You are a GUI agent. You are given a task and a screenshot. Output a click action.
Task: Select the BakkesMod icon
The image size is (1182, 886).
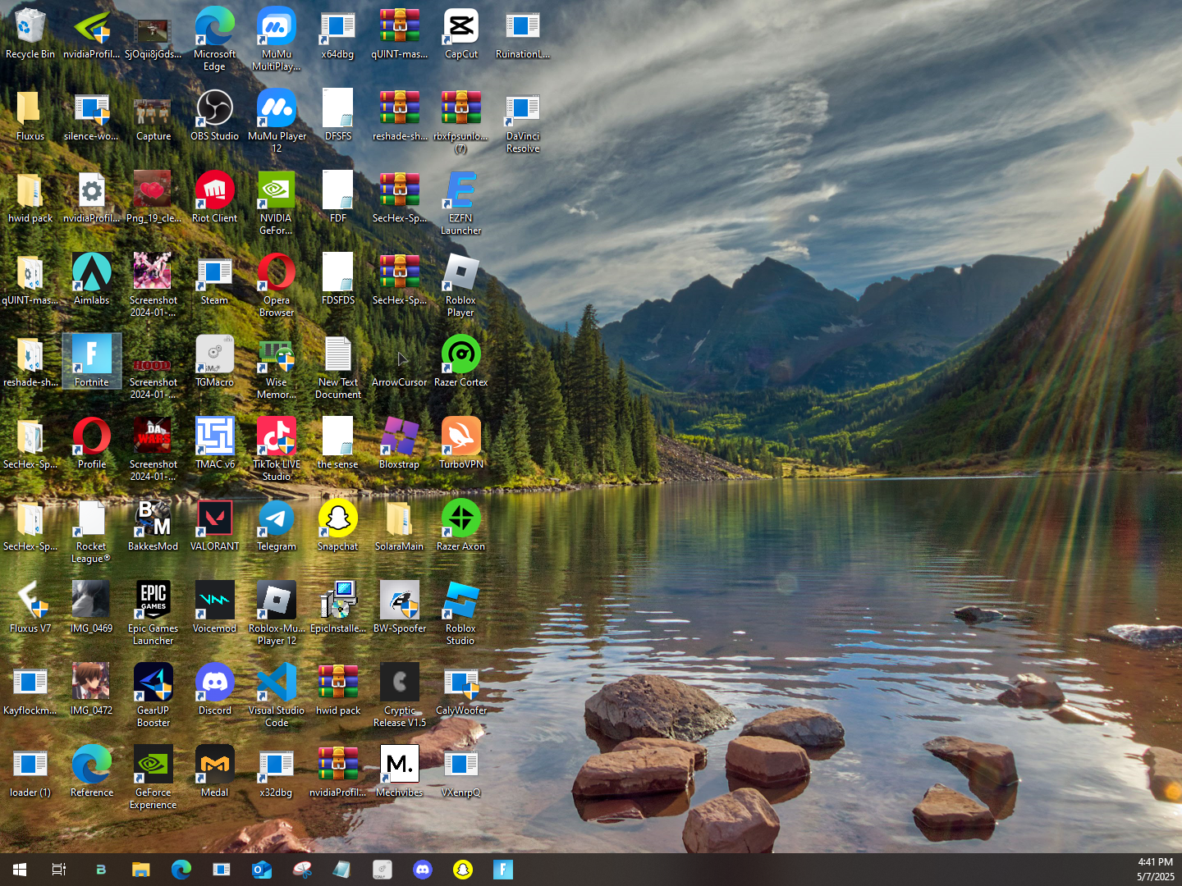[x=153, y=526]
